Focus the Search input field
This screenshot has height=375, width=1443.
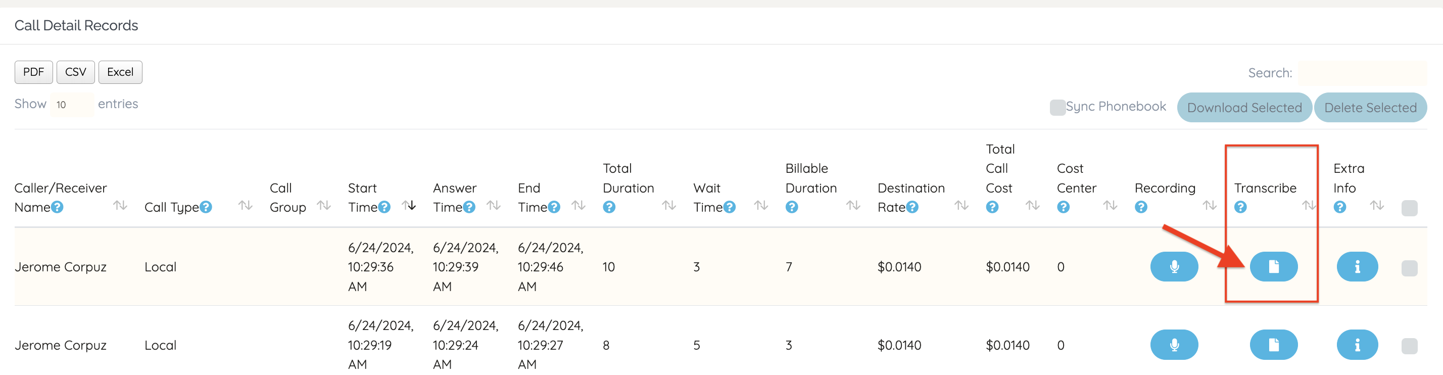pos(1362,73)
